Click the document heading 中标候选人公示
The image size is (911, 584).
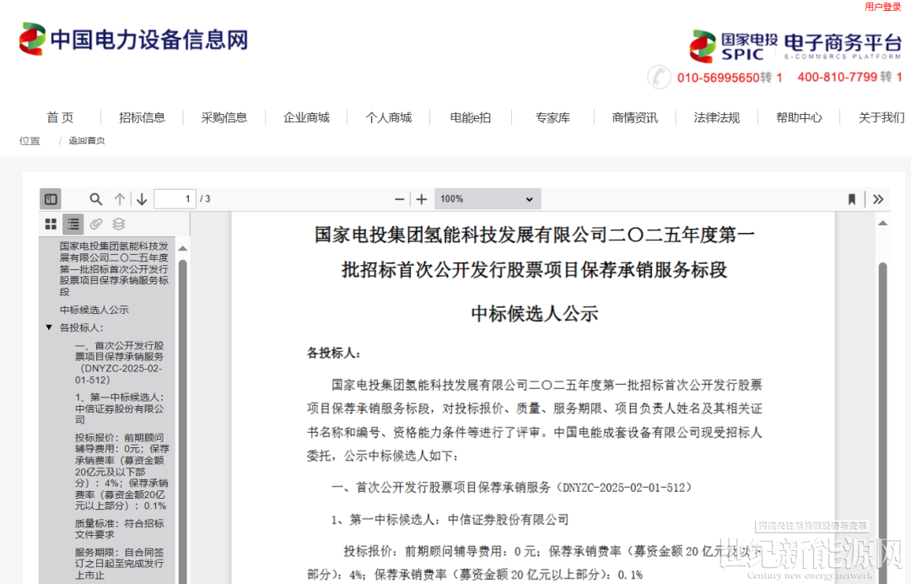(535, 314)
